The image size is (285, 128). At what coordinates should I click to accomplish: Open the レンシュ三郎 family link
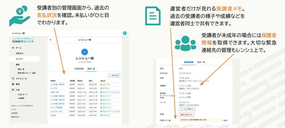coord(185,93)
